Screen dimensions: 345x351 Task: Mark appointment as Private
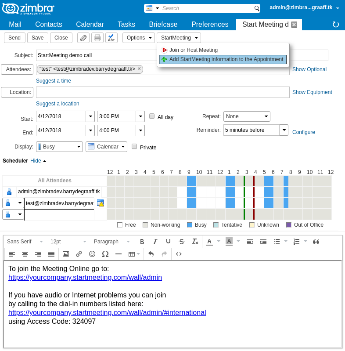coord(134,146)
